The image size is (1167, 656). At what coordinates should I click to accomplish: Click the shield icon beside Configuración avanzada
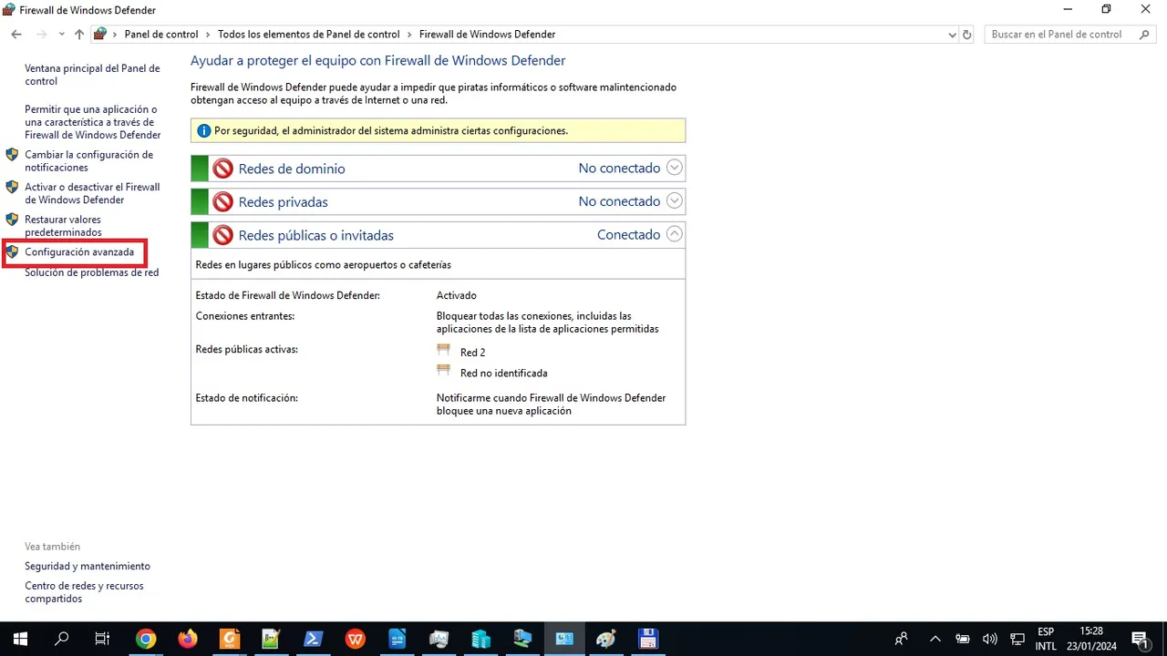tap(12, 251)
